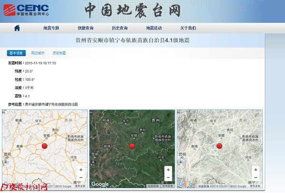The image size is (285, 193).
Task: Switch to the 周边城市 tab
Action: [38, 53]
